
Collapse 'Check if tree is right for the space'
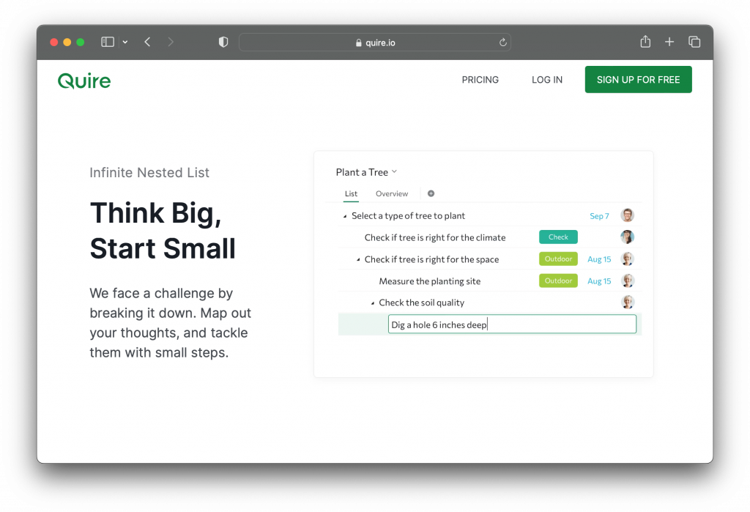358,260
